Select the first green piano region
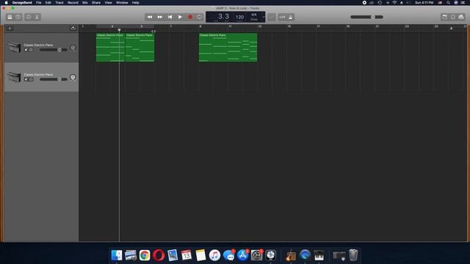The image size is (470, 264). [x=111, y=47]
